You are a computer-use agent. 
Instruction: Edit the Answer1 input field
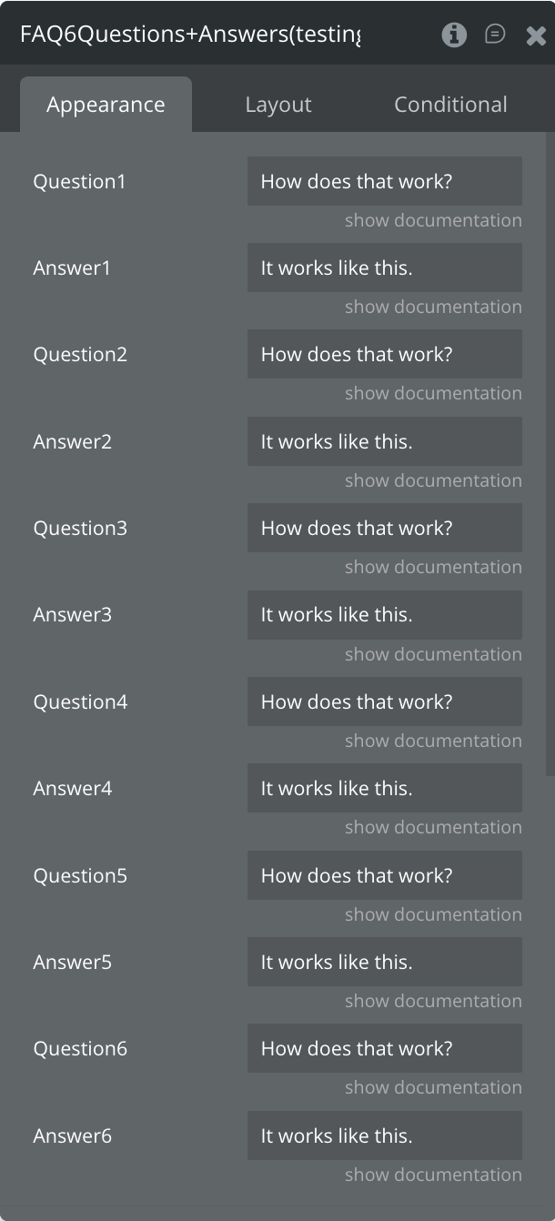pos(384,267)
